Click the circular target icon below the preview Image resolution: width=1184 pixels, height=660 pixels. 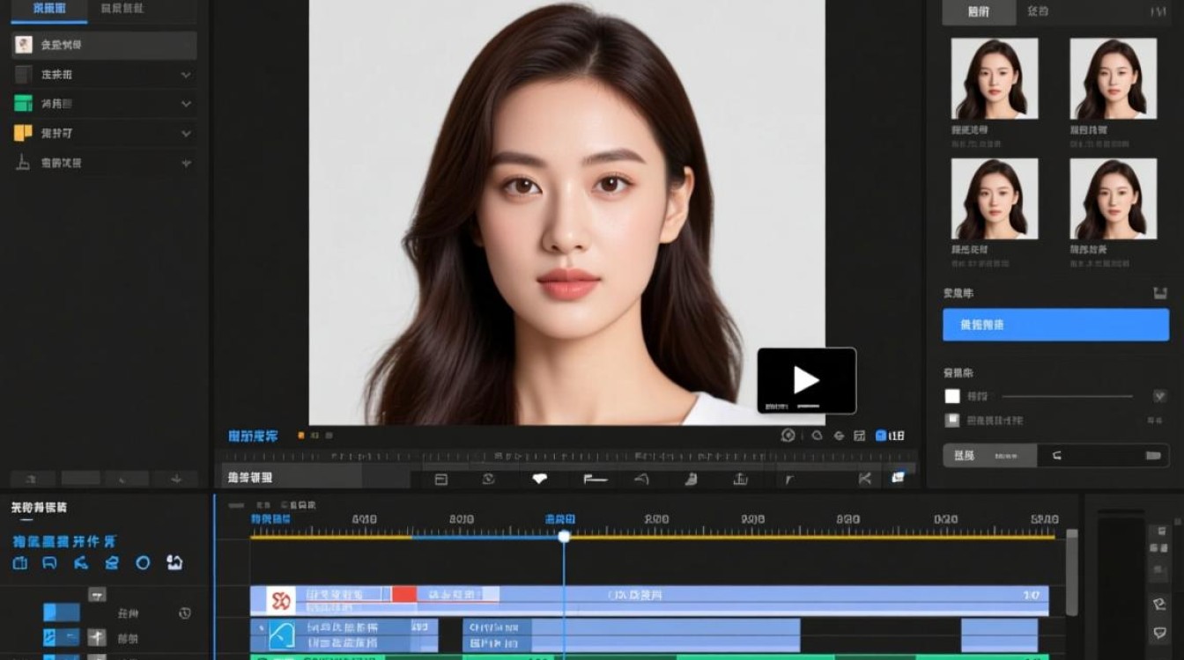[788, 436]
